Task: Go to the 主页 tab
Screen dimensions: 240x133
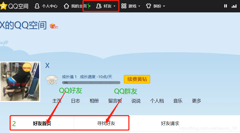Action: coord(57,101)
